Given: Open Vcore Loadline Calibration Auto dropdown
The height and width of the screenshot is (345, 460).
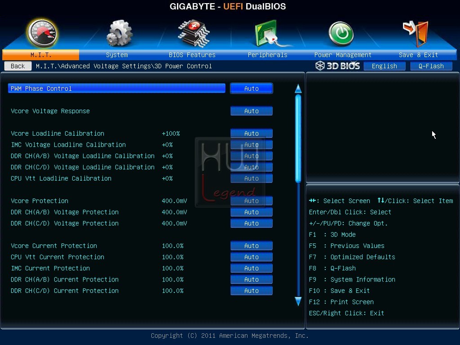Looking at the screenshot, I should pos(252,133).
